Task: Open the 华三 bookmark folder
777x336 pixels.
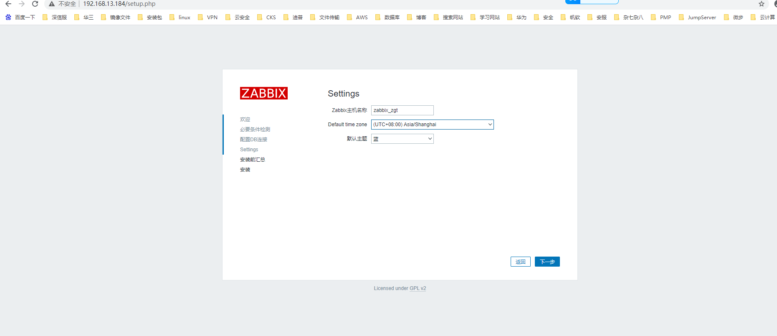Action: (x=84, y=17)
